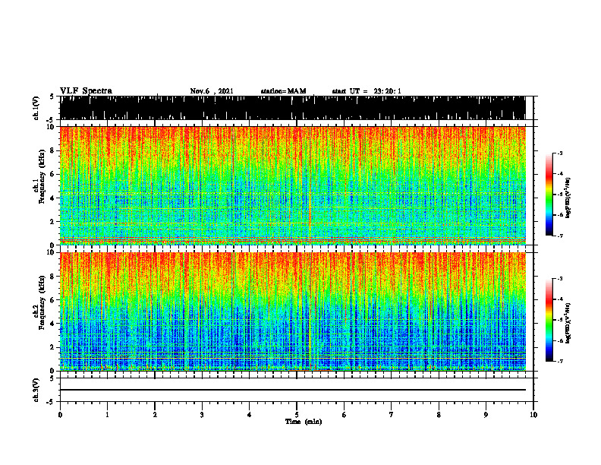Click the 4 kHz tick on ch.2 spectrogram
Screen dimensions: 601x465
[53, 324]
